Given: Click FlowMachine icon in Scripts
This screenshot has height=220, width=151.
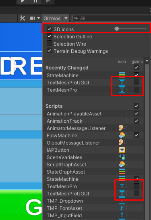Looking at the screenshot, I should click(x=122, y=135).
